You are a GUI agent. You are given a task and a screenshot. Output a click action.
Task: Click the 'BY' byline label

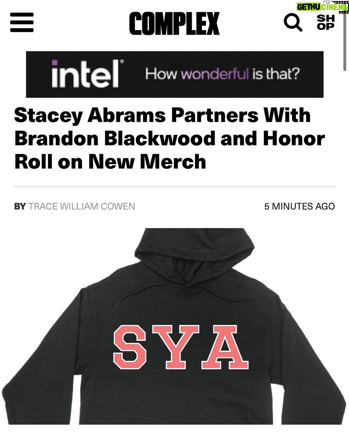pos(20,206)
